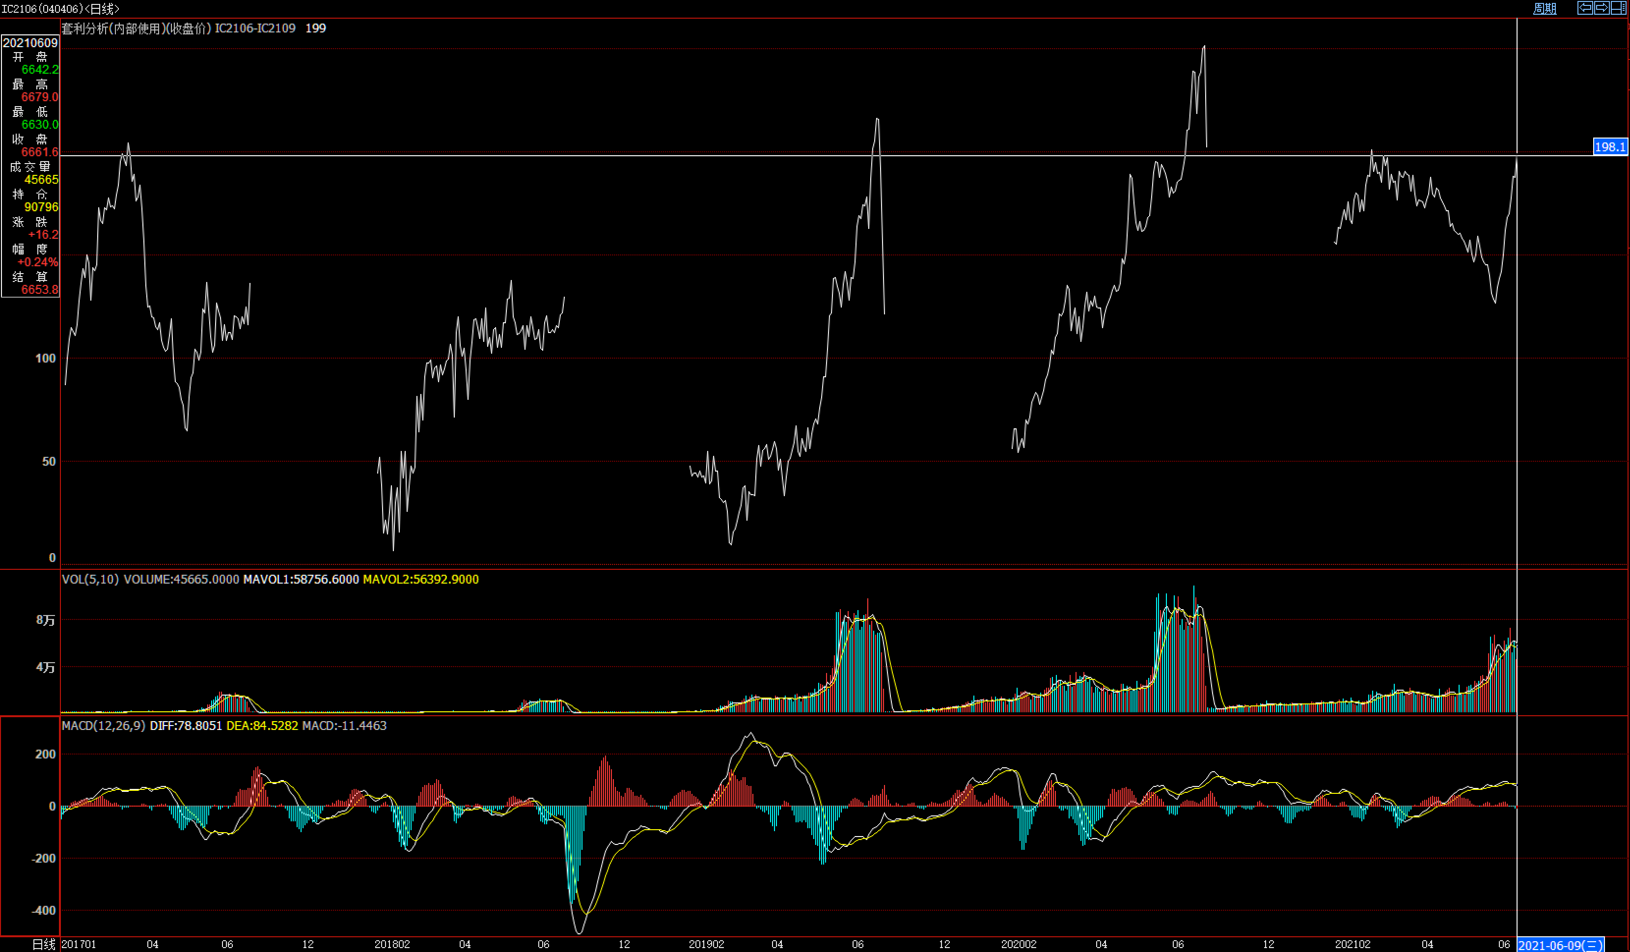Click the DEA yellow value label
The height and width of the screenshot is (952, 1630).
262,726
